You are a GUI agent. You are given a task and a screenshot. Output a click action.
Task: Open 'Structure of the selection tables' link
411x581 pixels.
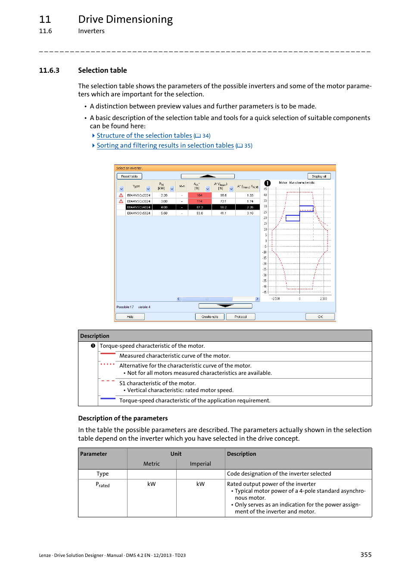click(144, 136)
